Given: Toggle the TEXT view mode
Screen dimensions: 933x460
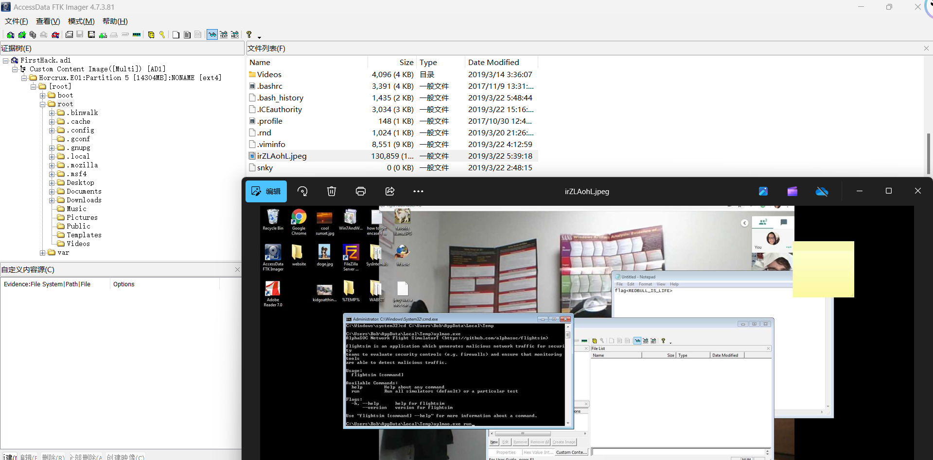Looking at the screenshot, I should click(224, 35).
